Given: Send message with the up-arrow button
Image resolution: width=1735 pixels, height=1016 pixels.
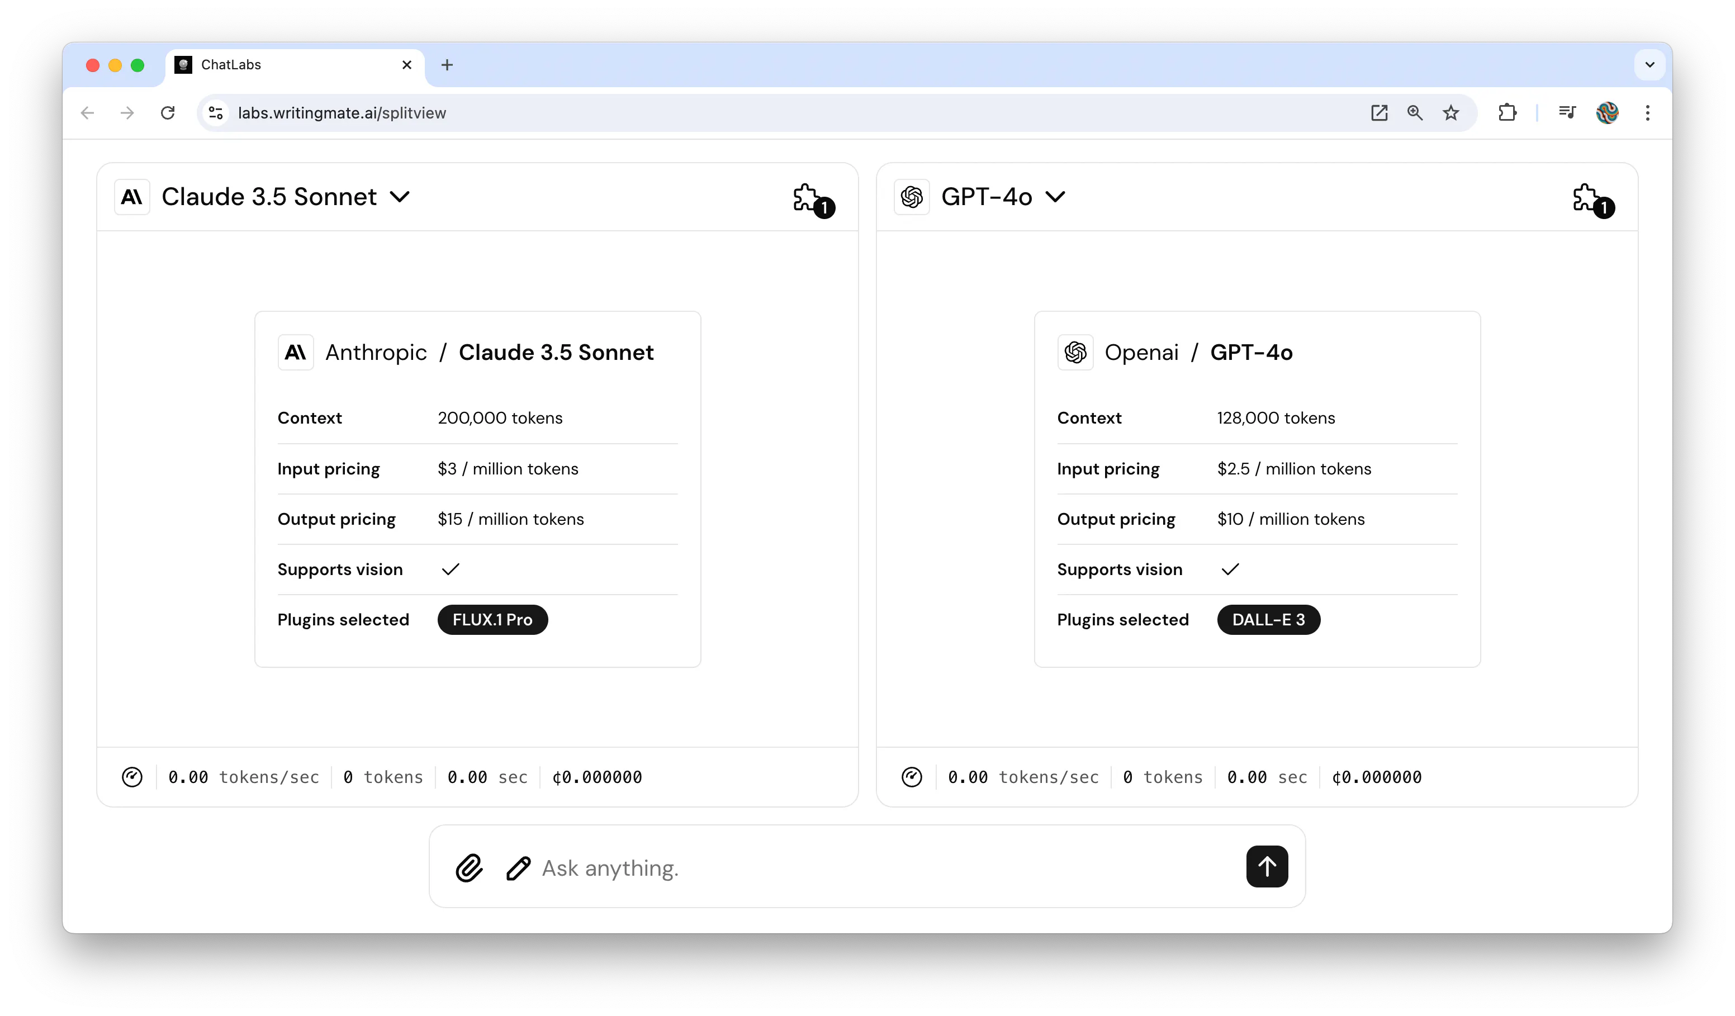Looking at the screenshot, I should tap(1267, 867).
